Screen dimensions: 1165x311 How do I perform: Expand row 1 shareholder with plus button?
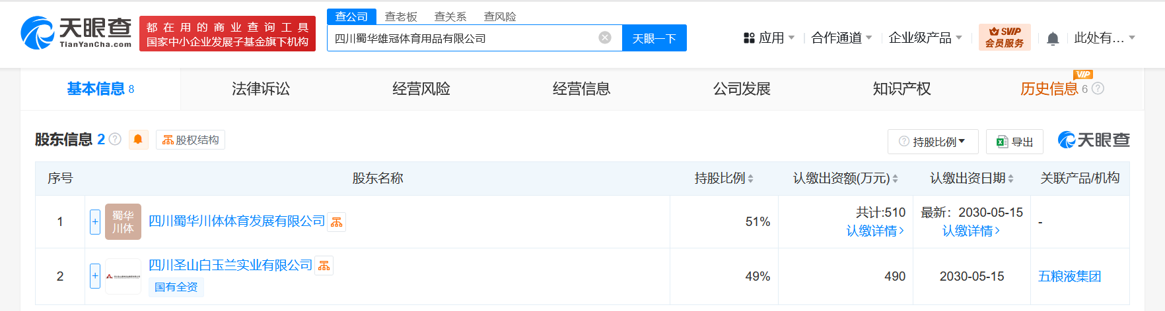(x=95, y=222)
